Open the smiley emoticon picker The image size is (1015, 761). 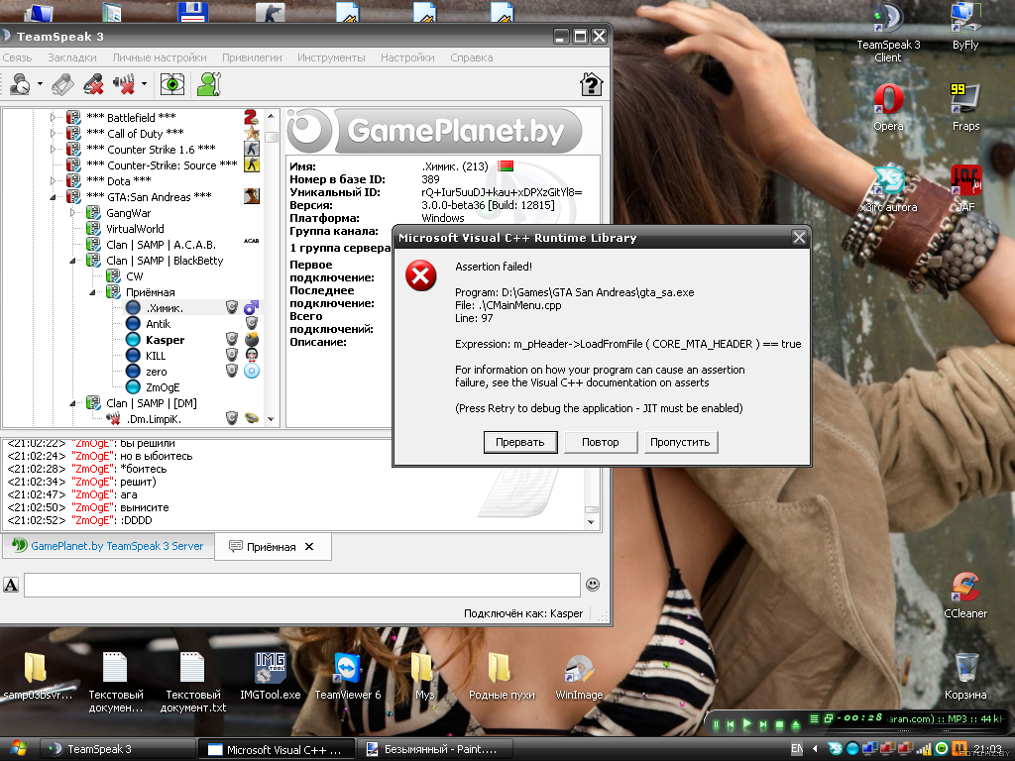click(593, 585)
